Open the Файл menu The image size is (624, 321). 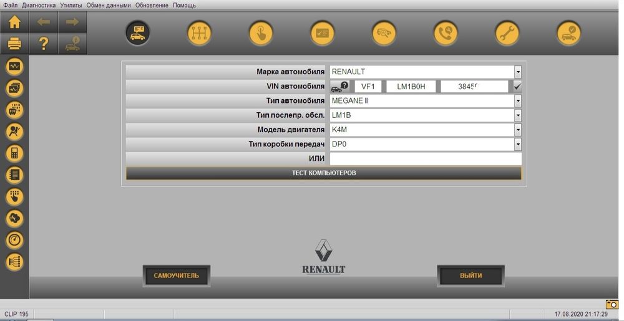point(11,5)
